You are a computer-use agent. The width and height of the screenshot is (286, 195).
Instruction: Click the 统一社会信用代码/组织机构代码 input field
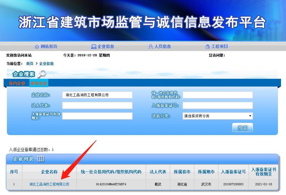217,95
